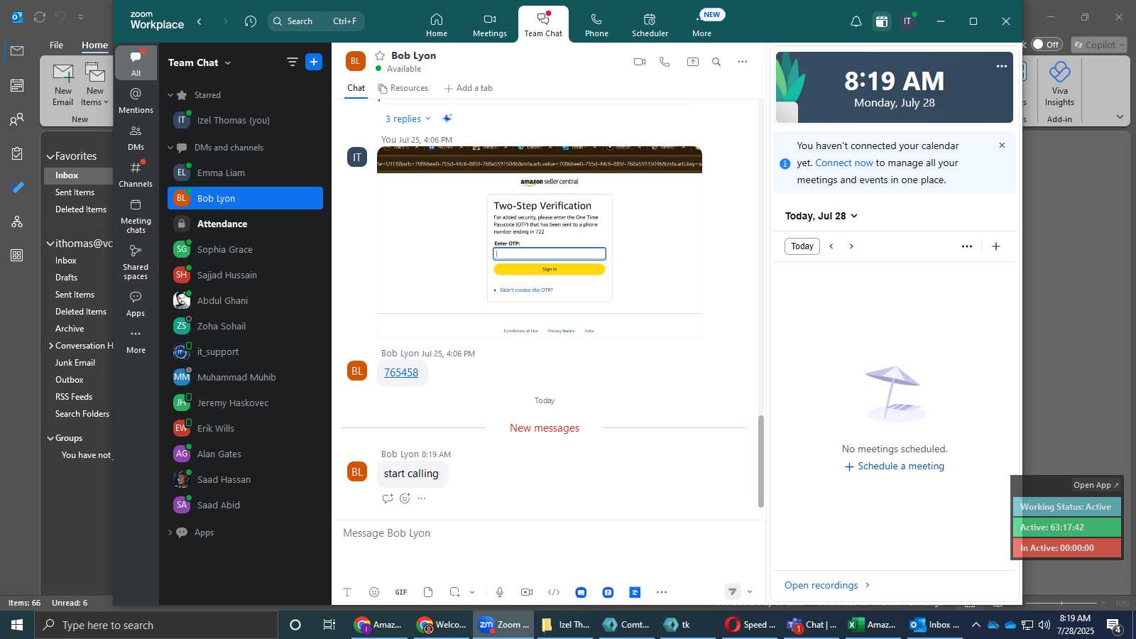Open the chat header more options menu
Image resolution: width=1136 pixels, height=639 pixels.
[743, 62]
